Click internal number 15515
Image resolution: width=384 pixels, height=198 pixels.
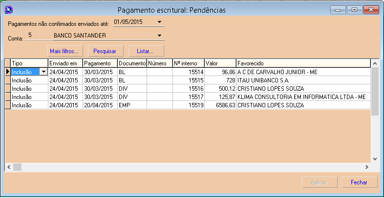189,80
